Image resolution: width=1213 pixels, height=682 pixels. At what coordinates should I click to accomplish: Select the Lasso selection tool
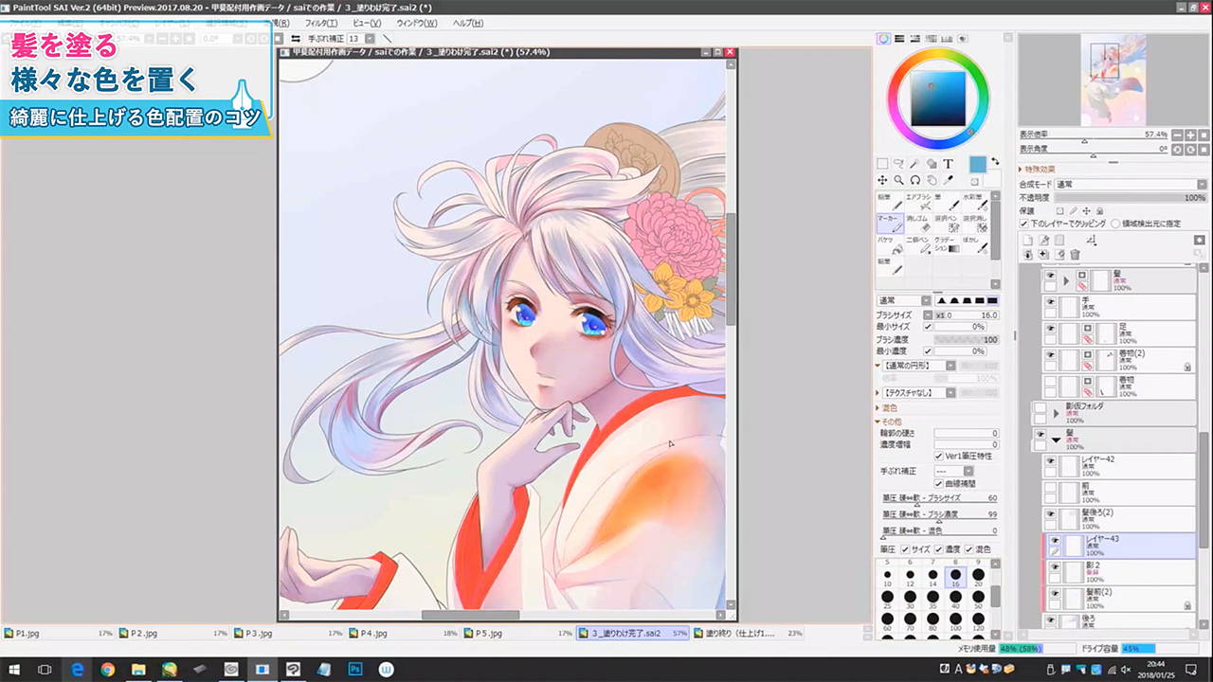(898, 164)
